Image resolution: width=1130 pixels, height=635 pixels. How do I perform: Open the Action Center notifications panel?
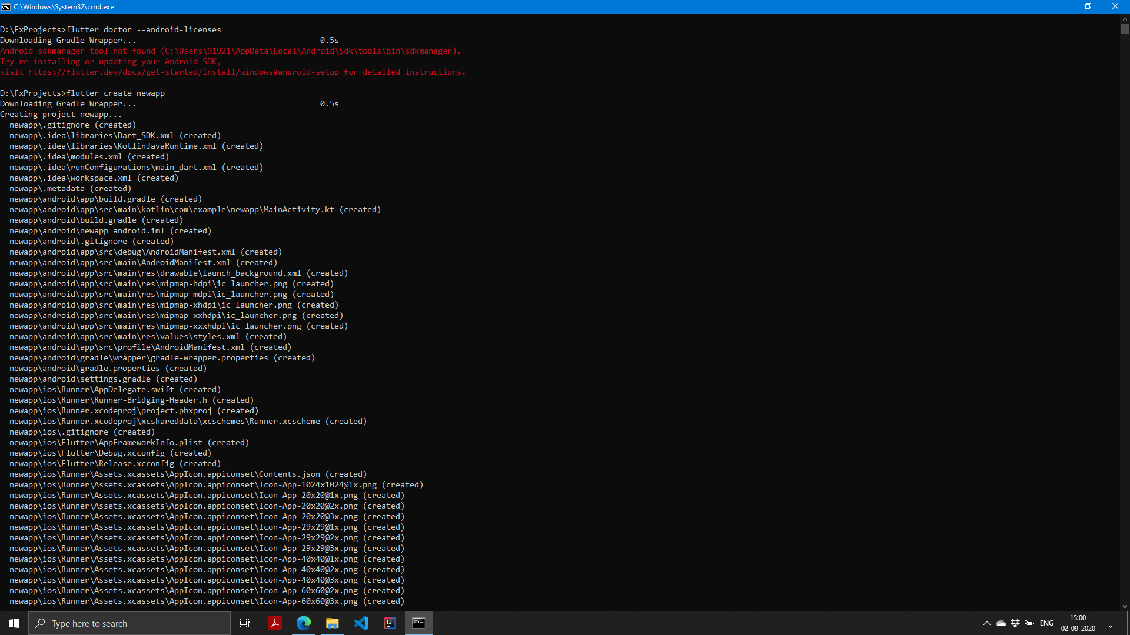[x=1111, y=623]
